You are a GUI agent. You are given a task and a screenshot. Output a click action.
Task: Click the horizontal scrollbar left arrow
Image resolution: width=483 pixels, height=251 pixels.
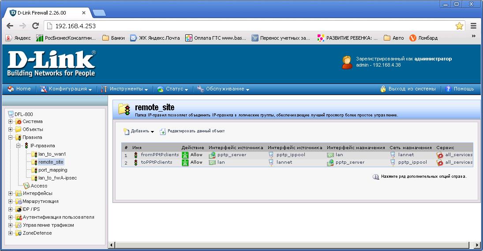[112, 245]
